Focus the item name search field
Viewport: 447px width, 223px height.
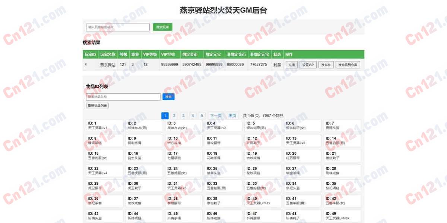click(123, 97)
